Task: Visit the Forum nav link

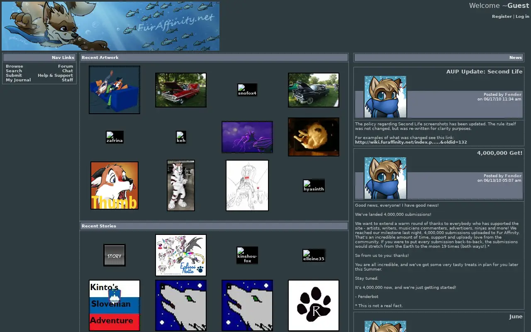Action: point(66,66)
